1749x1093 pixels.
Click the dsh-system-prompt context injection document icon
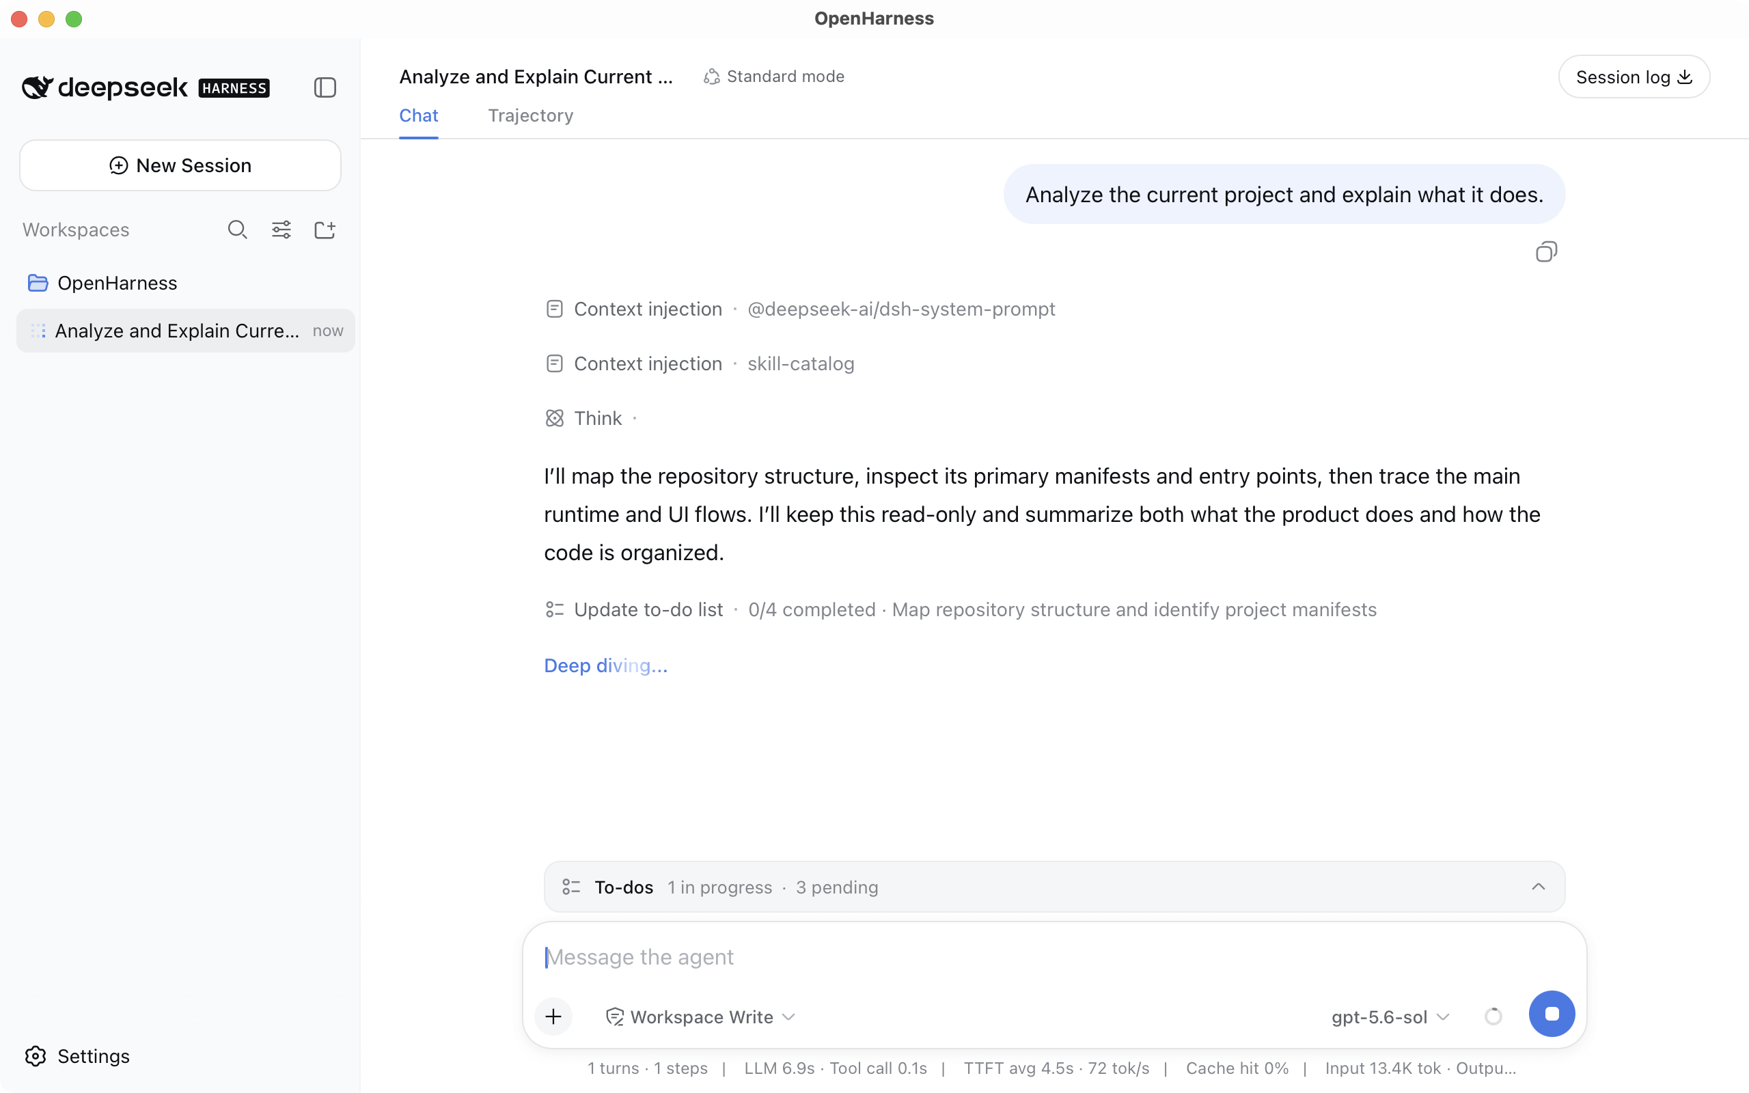pyautogui.click(x=554, y=309)
